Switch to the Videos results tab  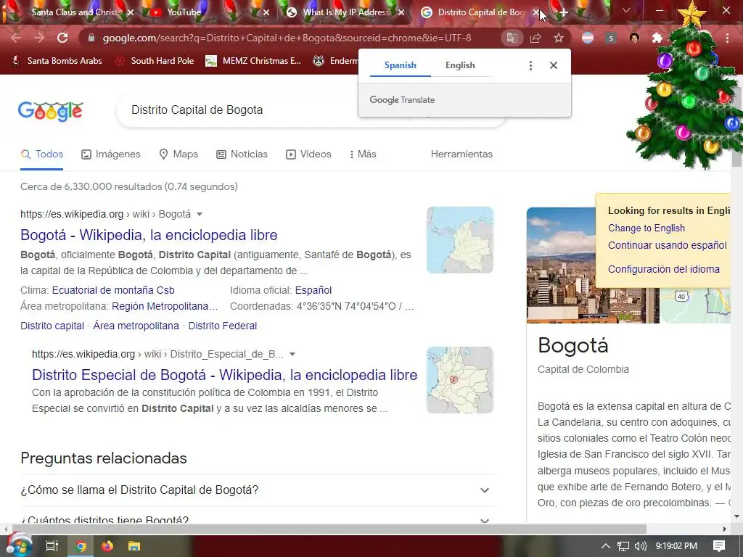coord(308,154)
